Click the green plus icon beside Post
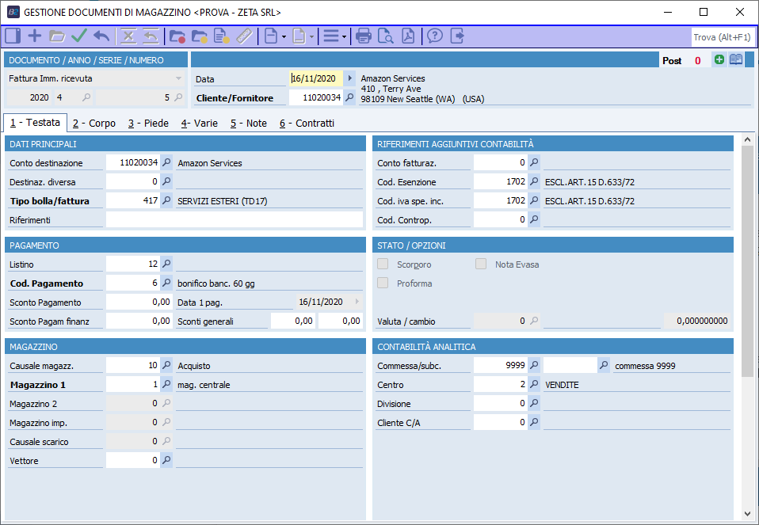 [719, 60]
